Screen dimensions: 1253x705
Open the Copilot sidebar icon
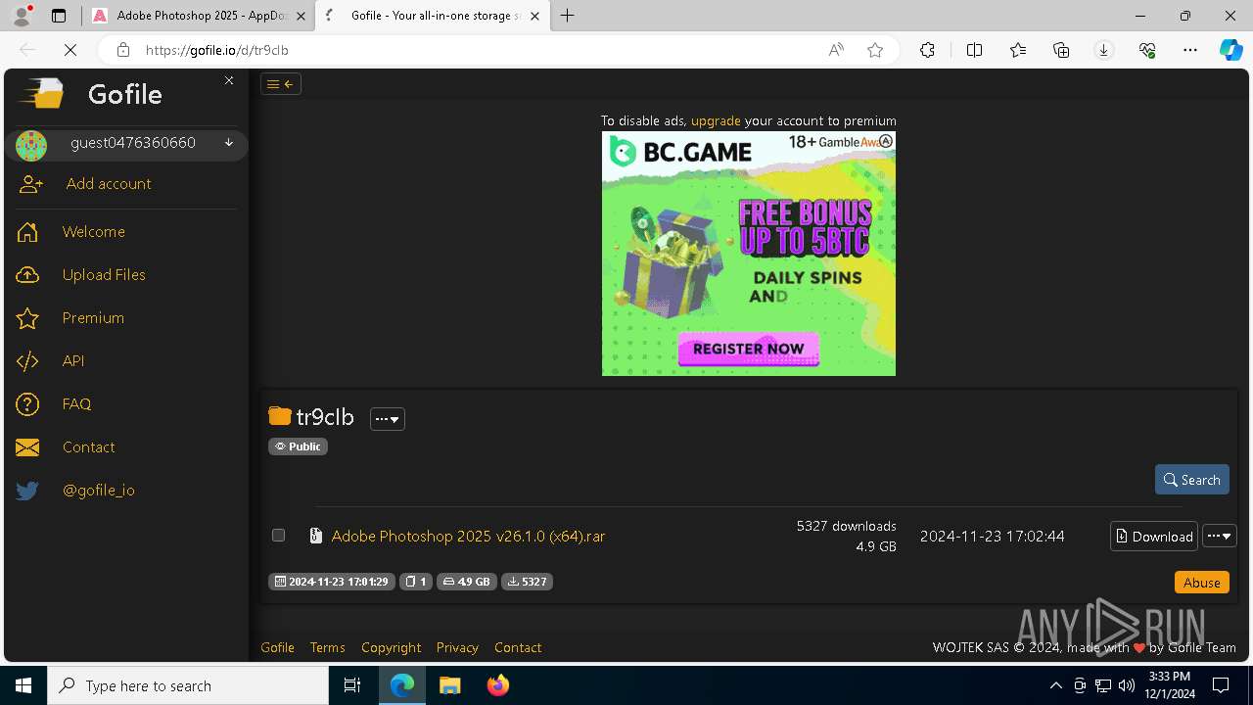[1231, 50]
